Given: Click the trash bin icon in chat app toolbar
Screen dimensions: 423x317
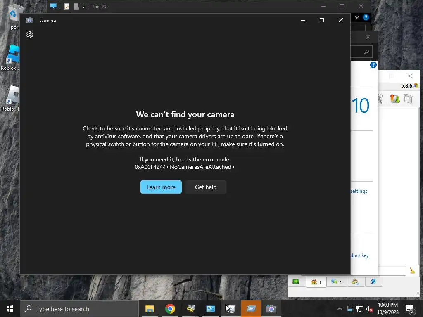Looking at the screenshot, I should point(409,99).
